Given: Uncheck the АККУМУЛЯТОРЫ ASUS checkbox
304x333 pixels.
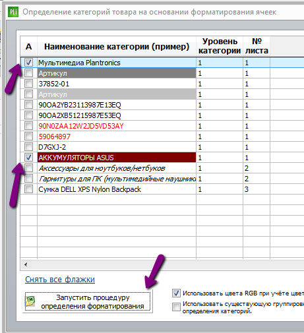Looking at the screenshot, I should (x=28, y=158).
